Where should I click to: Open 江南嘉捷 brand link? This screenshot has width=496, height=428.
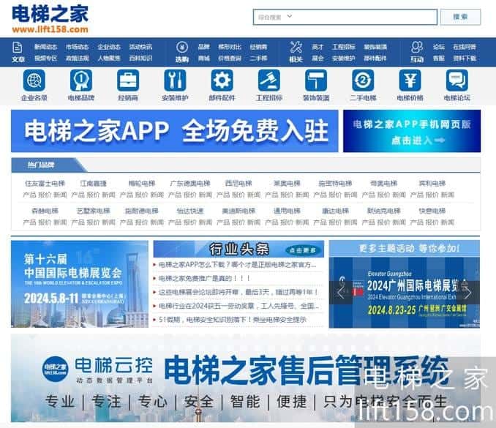point(93,183)
